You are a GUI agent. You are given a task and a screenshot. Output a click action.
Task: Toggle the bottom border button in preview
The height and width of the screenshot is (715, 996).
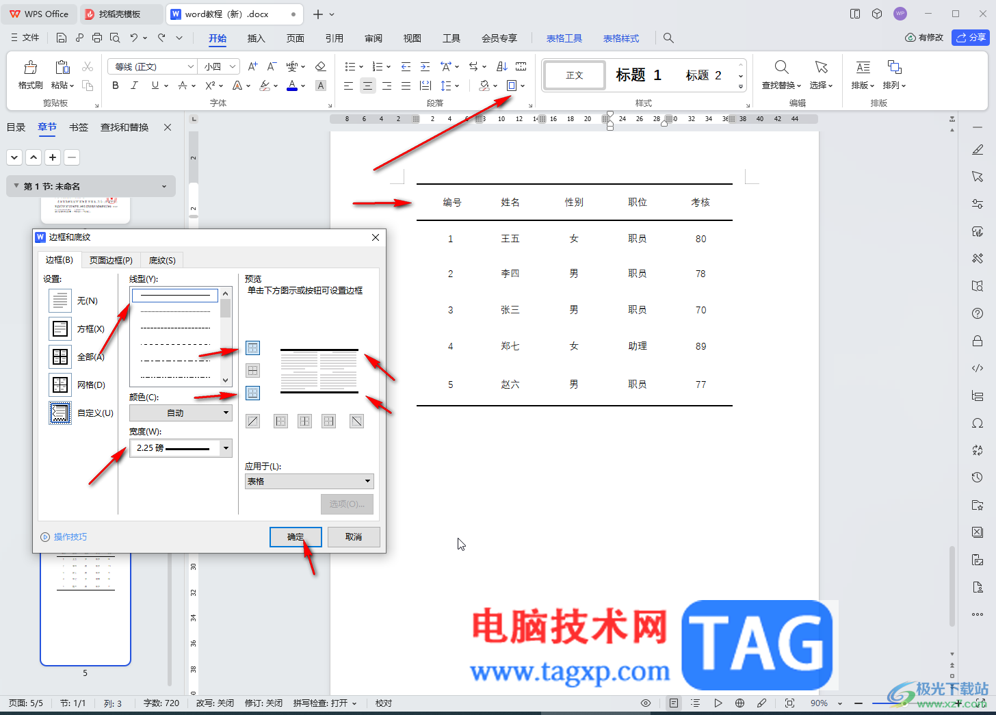[253, 393]
